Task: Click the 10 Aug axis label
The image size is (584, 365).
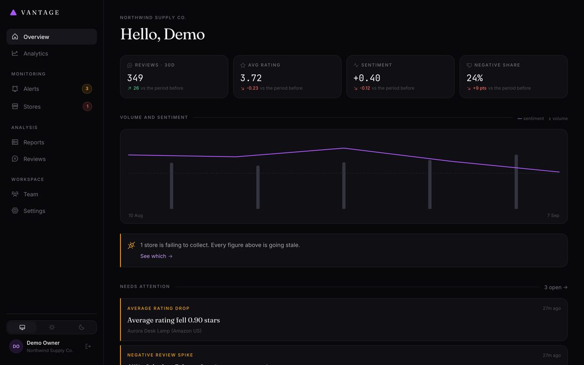Action: click(x=135, y=215)
